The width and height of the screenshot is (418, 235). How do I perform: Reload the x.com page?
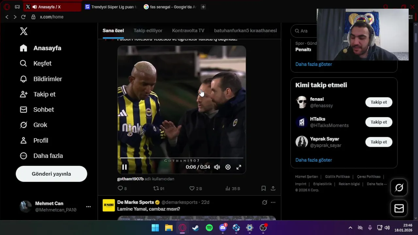[x=23, y=17]
